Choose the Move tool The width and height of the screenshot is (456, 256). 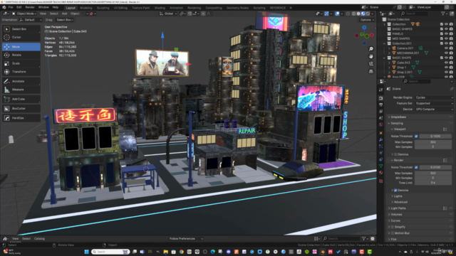(x=21, y=47)
